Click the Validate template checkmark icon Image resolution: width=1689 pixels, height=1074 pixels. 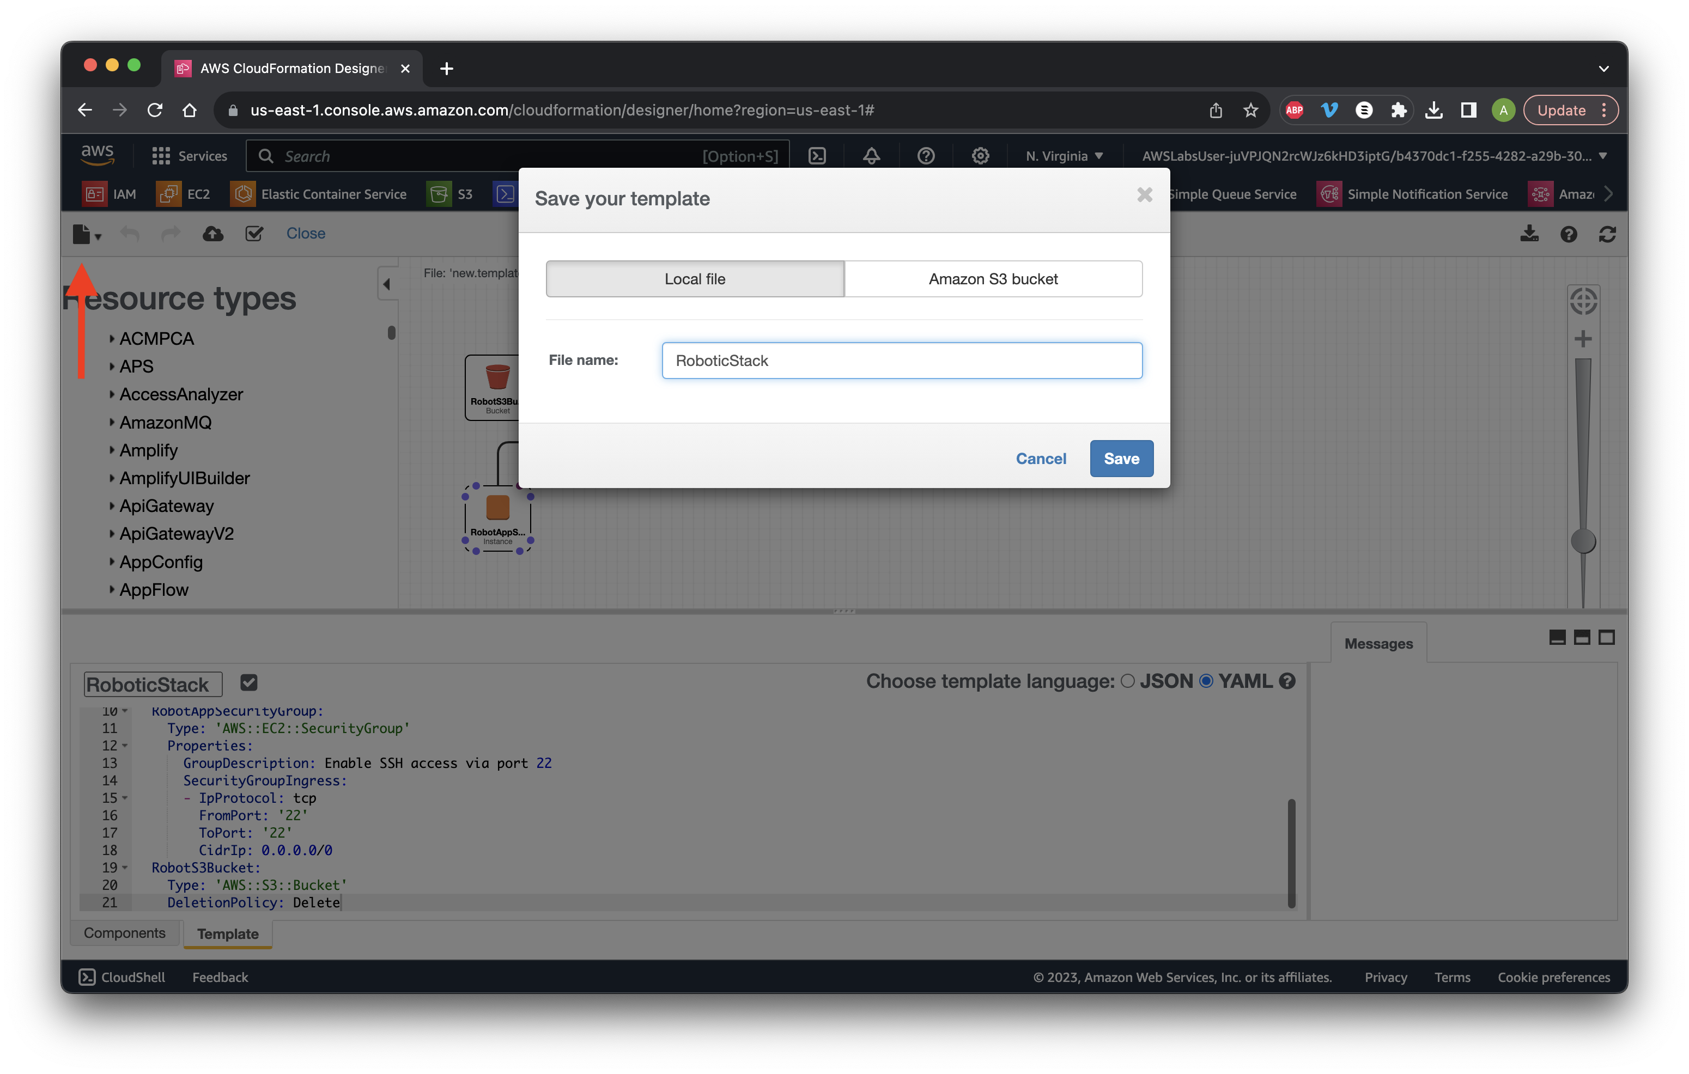[254, 234]
